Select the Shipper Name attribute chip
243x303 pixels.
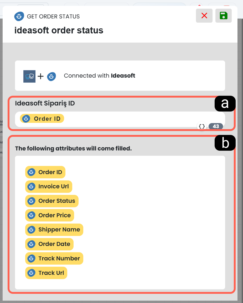[x=54, y=230]
